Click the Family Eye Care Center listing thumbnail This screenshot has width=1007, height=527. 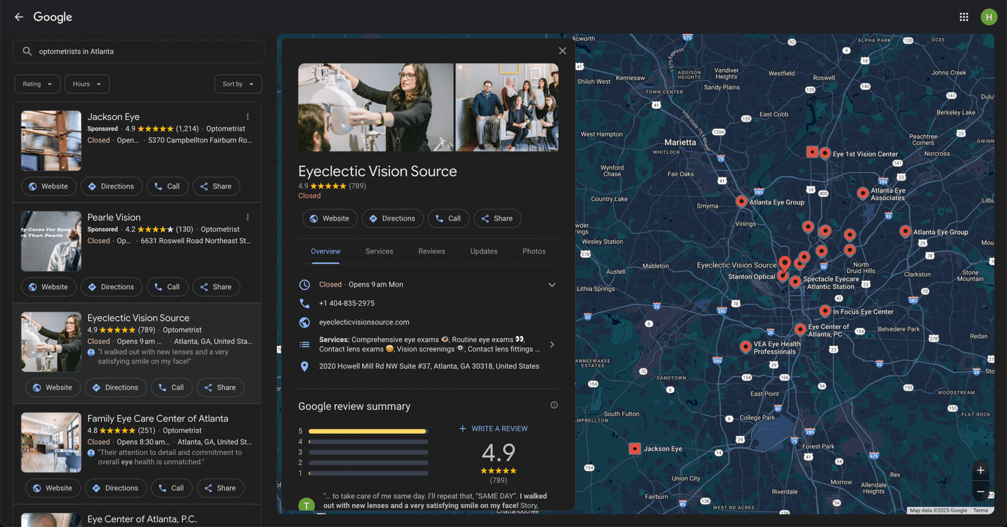click(x=51, y=442)
